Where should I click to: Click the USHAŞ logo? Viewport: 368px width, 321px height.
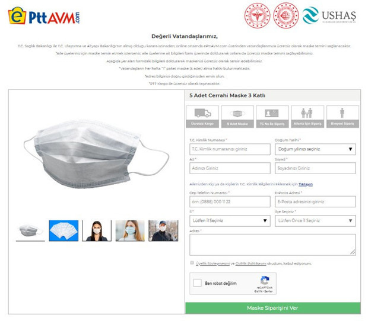[x=329, y=15]
